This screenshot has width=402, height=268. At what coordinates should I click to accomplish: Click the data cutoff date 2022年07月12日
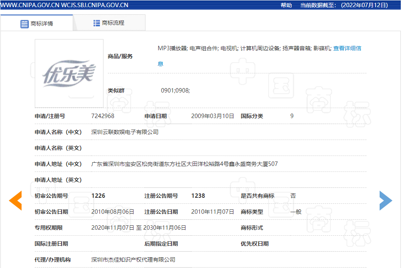pos(364,5)
